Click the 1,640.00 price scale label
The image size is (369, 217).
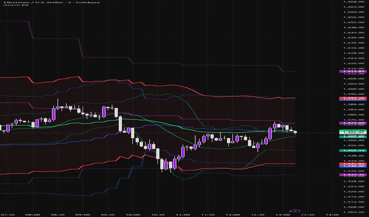coord(354,37)
